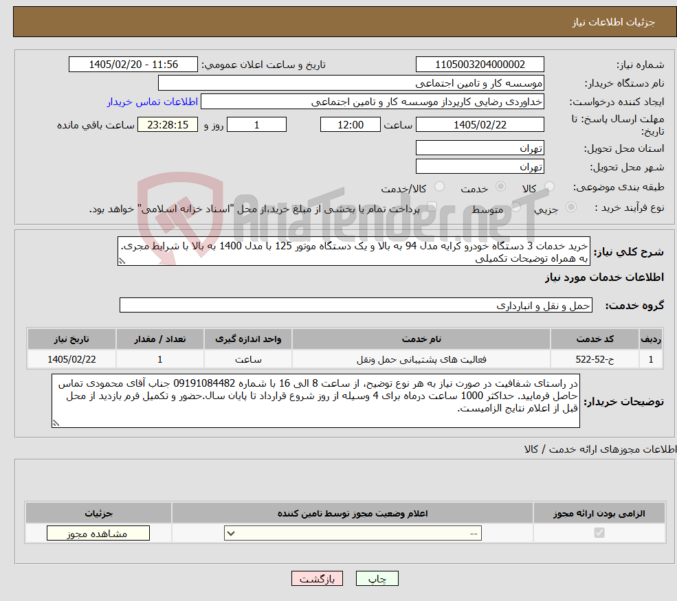Click the resize handle of buyer notes box
The image size is (677, 601).
point(56,423)
